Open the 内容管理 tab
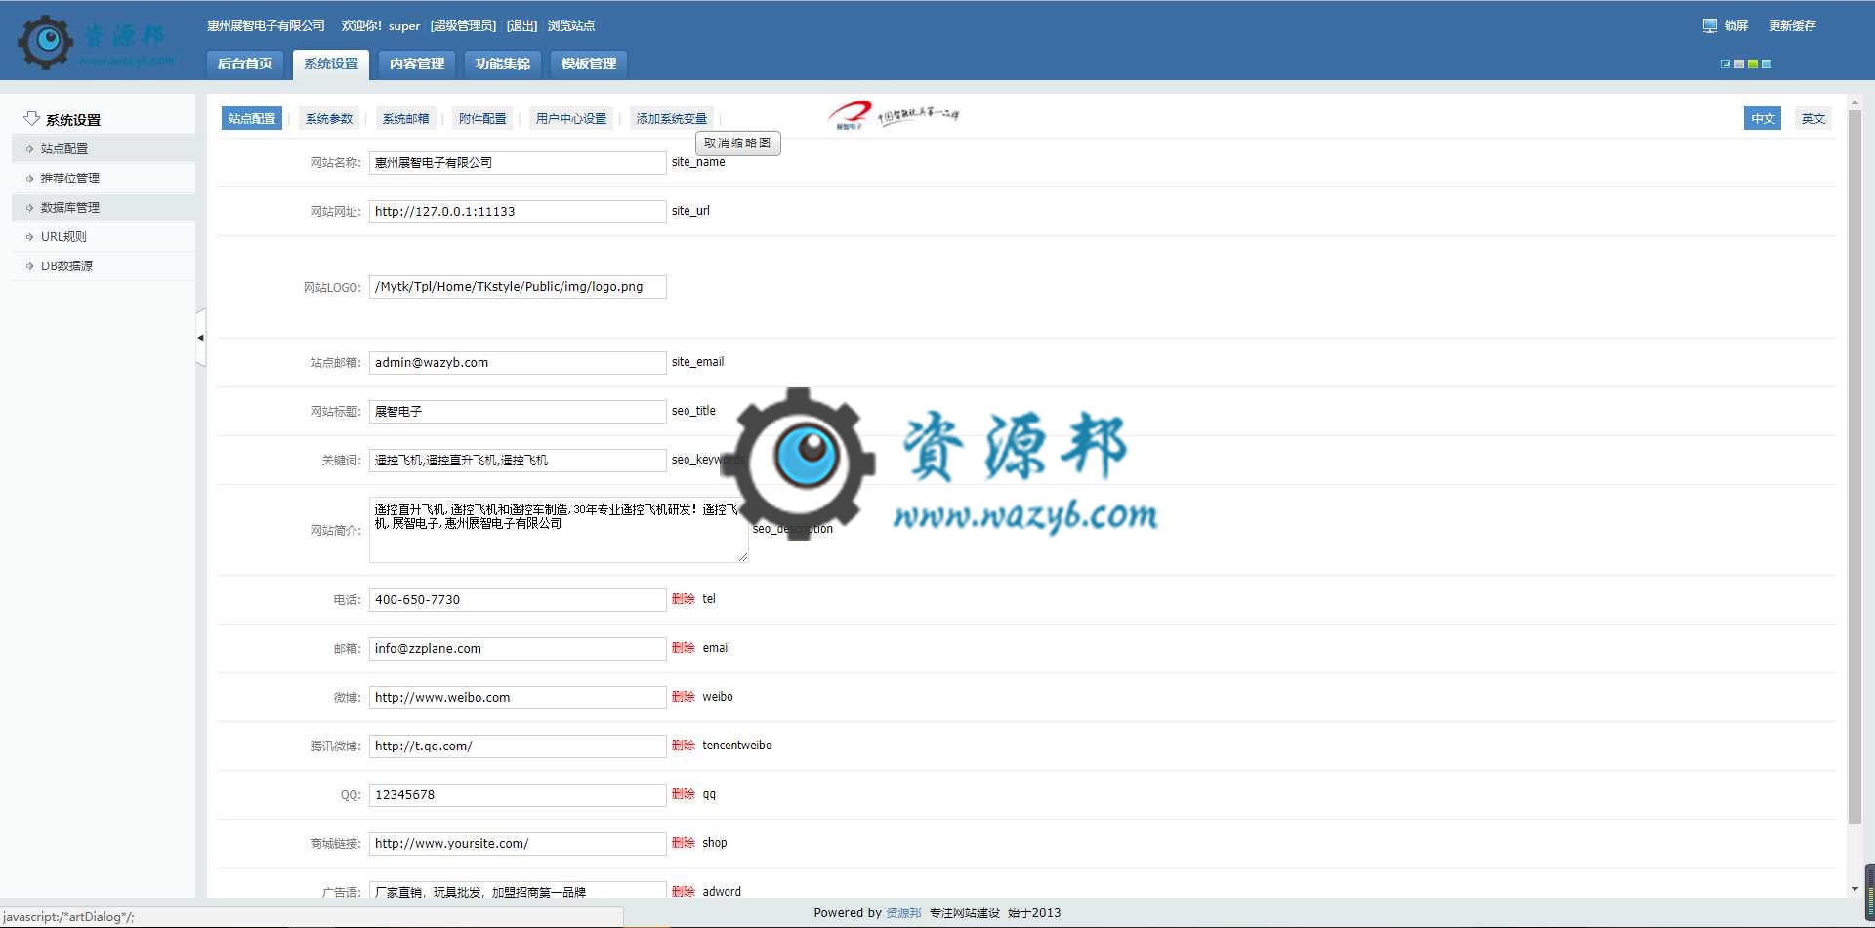The height and width of the screenshot is (928, 1875). point(417,63)
